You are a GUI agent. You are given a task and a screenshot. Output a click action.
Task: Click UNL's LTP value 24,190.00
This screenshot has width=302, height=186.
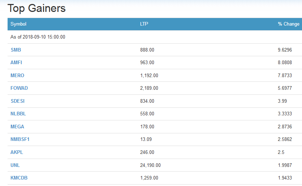click(150, 165)
